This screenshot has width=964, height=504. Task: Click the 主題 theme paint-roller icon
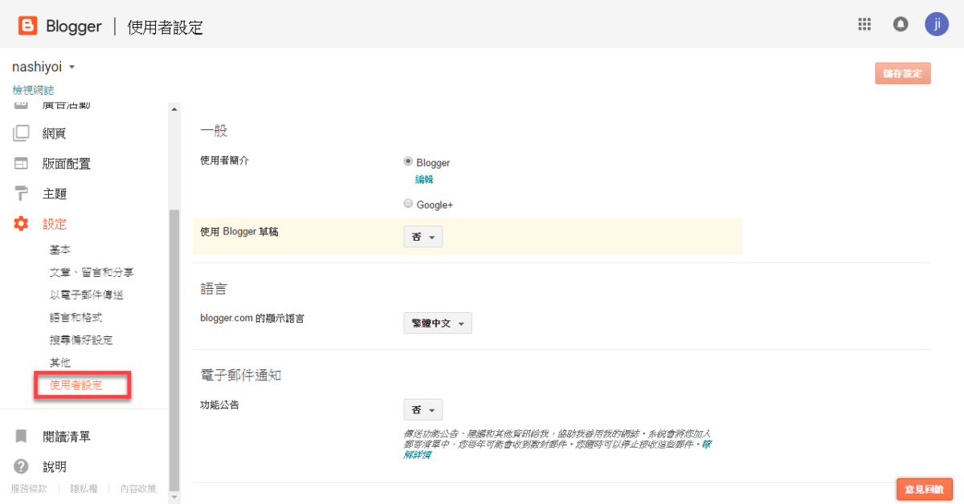(21, 193)
